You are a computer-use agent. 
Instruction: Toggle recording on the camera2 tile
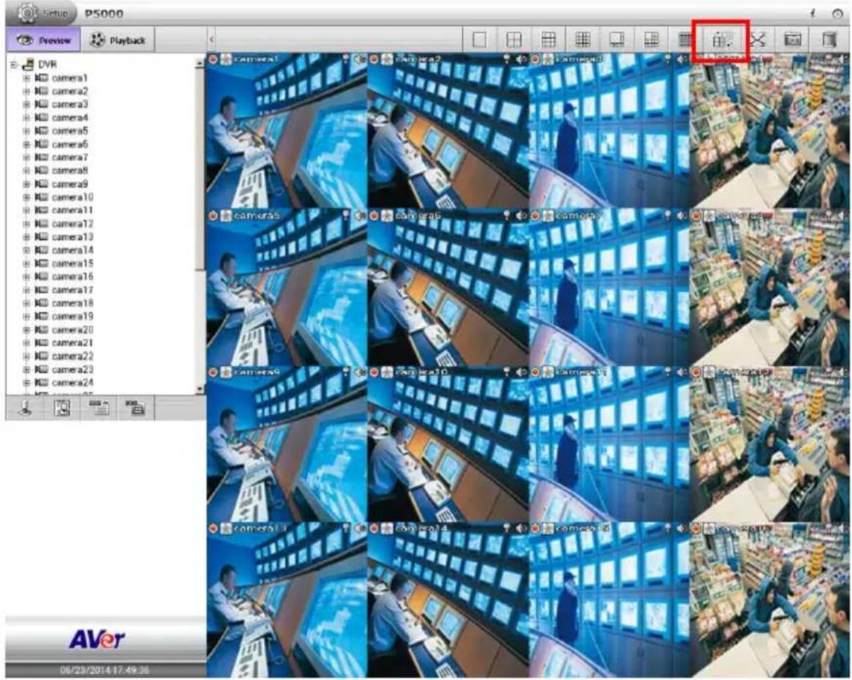(374, 59)
